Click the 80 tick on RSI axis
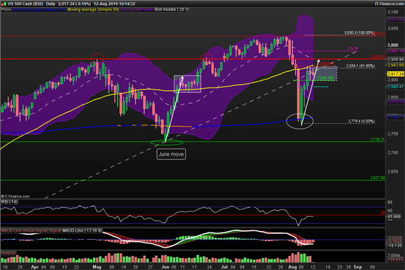Image resolution: width=405 pixels, height=270 pixels. click(x=390, y=202)
